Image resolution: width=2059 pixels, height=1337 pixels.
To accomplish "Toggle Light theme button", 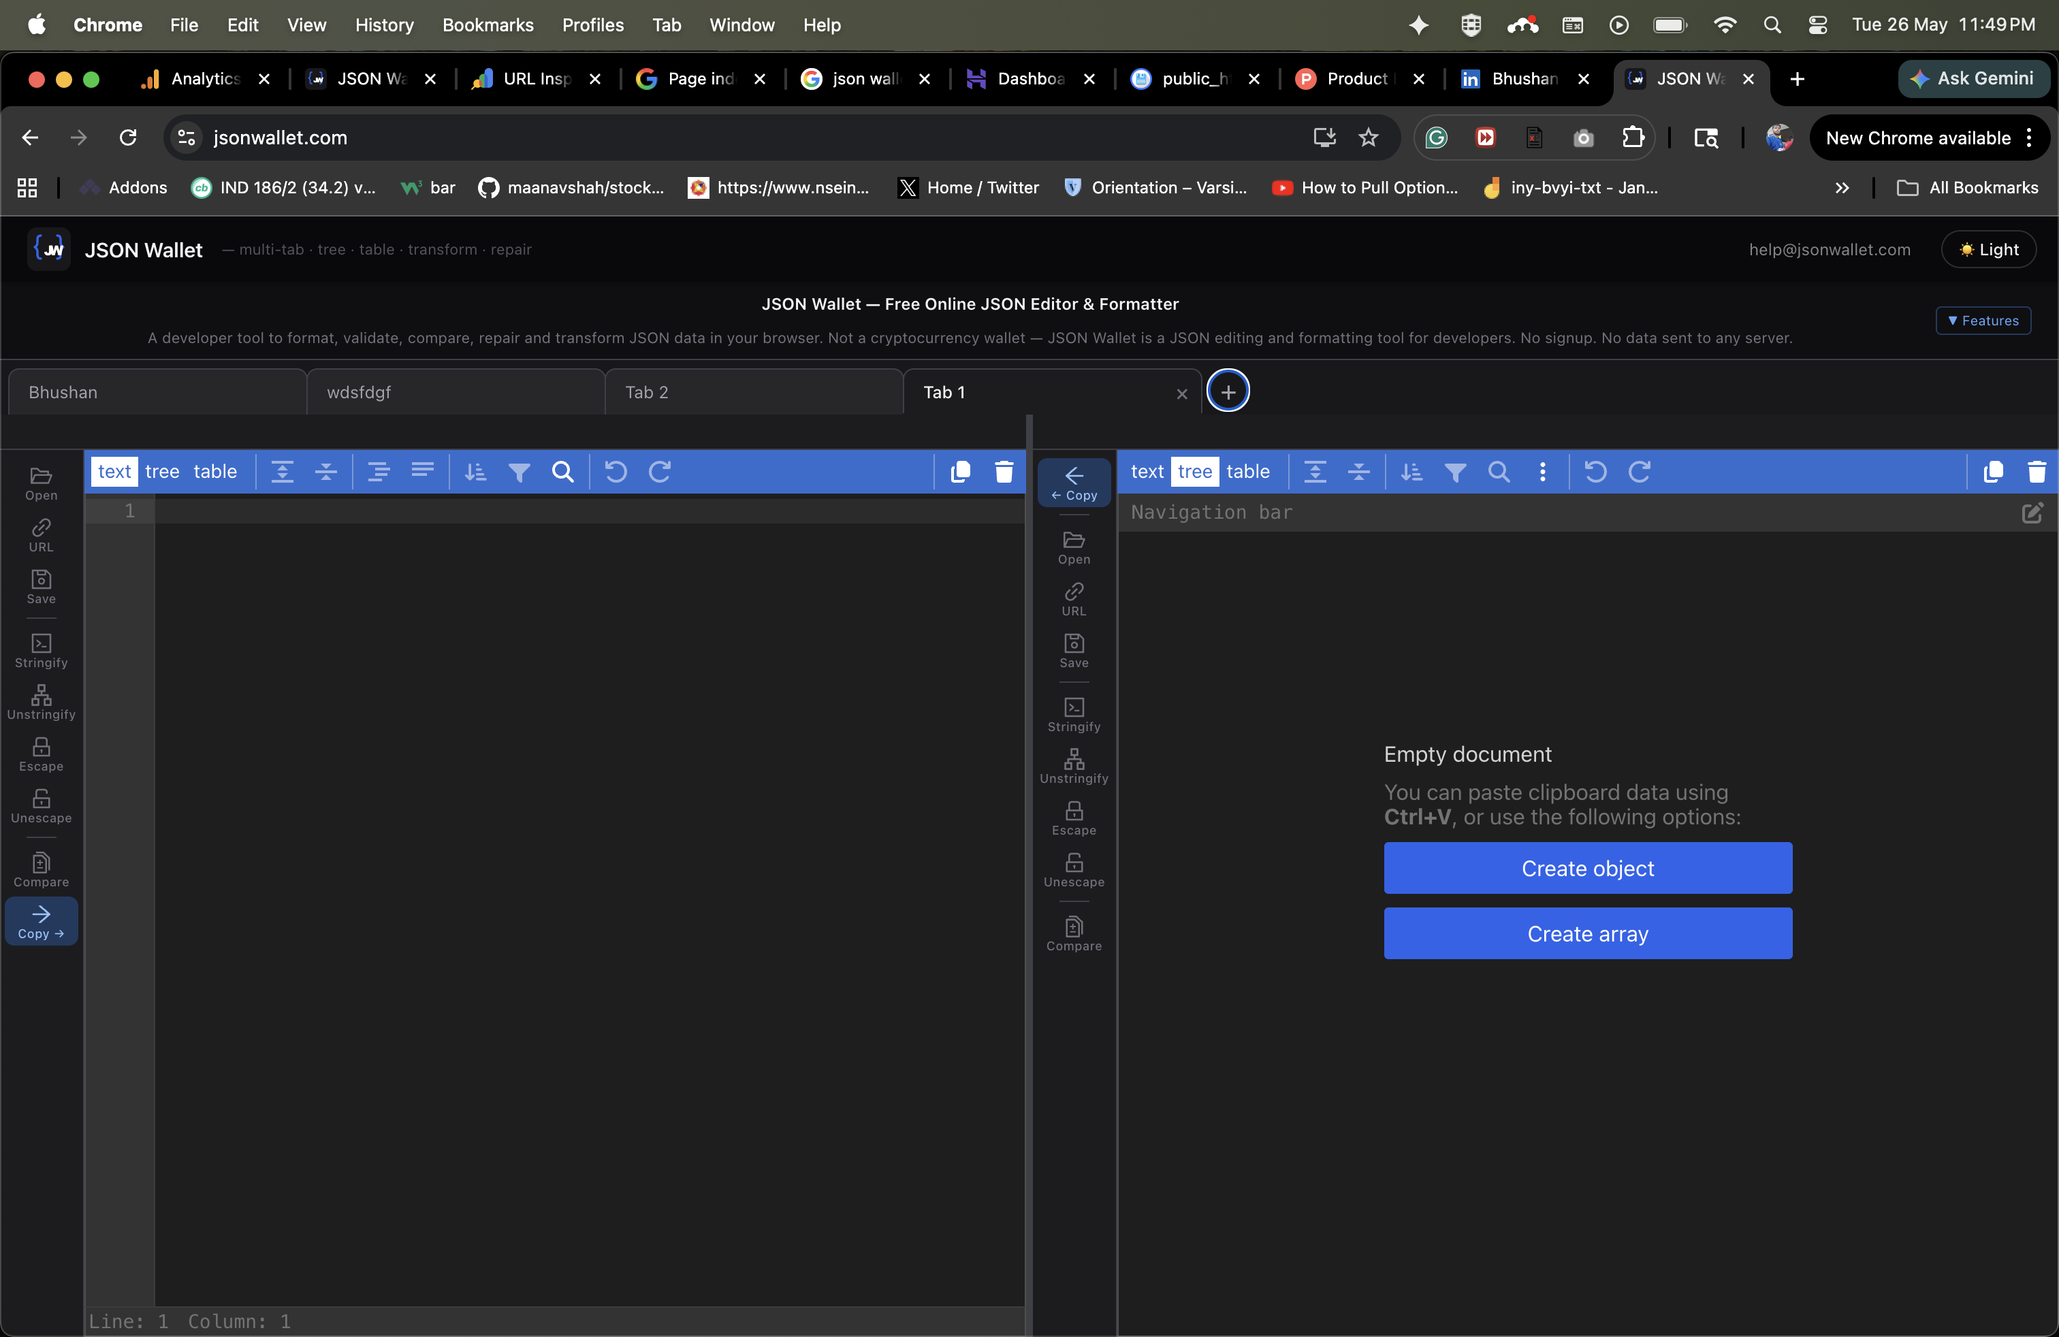I will [1988, 250].
